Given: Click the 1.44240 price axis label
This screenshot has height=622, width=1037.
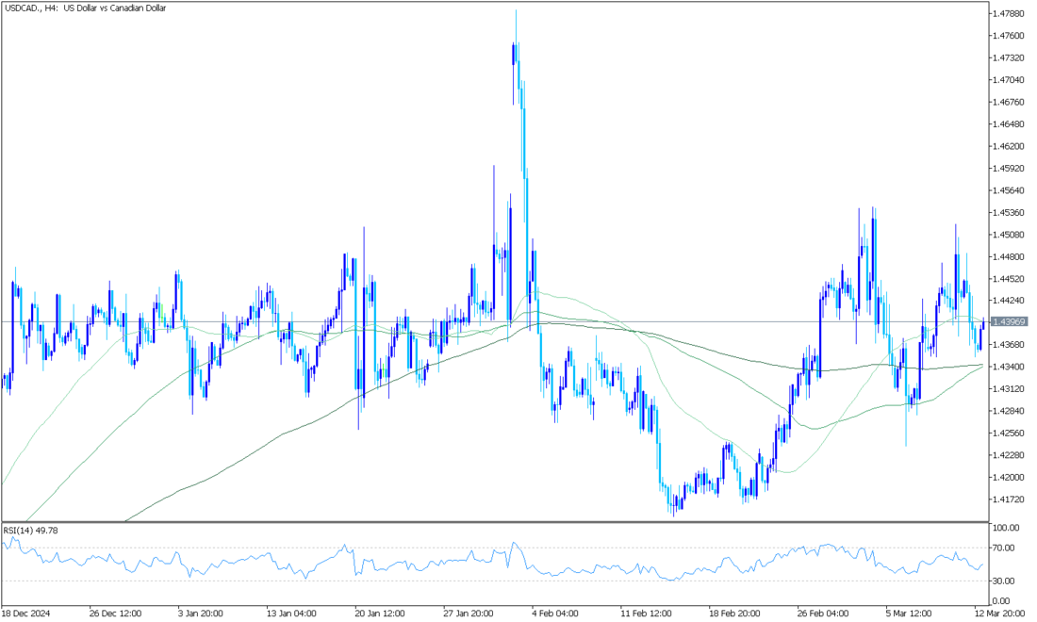Looking at the screenshot, I should (1008, 300).
